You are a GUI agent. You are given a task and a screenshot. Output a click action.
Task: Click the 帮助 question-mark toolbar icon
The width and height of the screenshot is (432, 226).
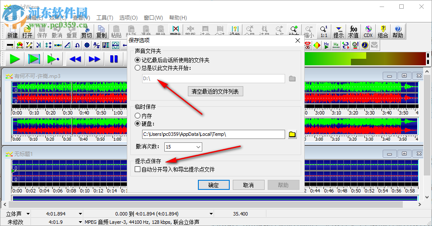pos(398,31)
